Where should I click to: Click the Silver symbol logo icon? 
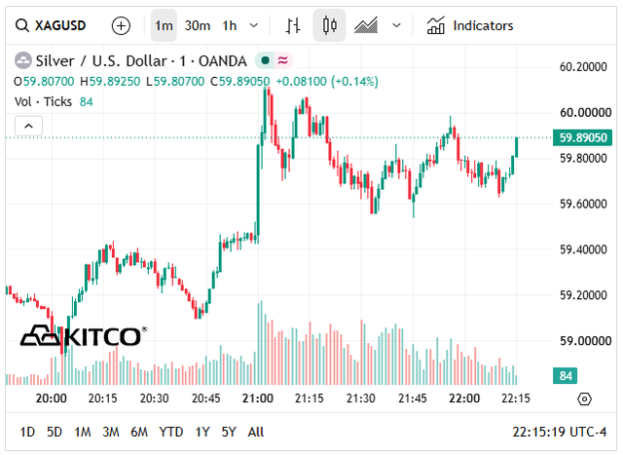[23, 60]
